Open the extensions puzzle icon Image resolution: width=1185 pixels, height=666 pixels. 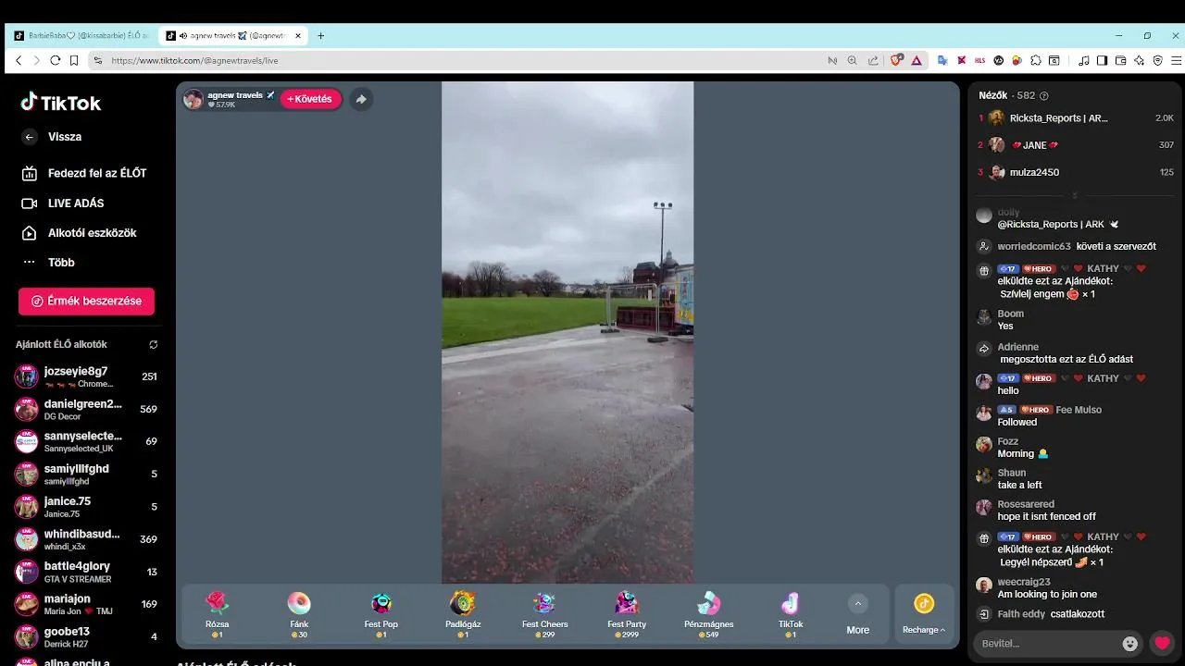pyautogui.click(x=1036, y=60)
